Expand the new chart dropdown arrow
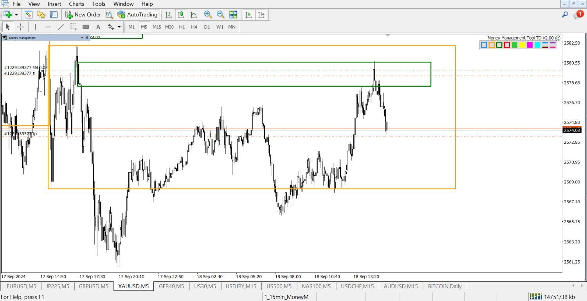587x301 pixels. coord(16,15)
